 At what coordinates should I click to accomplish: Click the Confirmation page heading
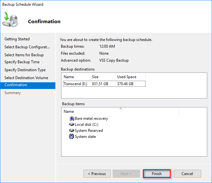click(x=44, y=22)
